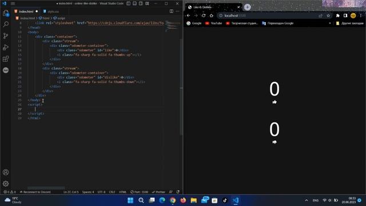Select the Like & Dislike browser tab
The height and width of the screenshot is (206, 366).
213,7
